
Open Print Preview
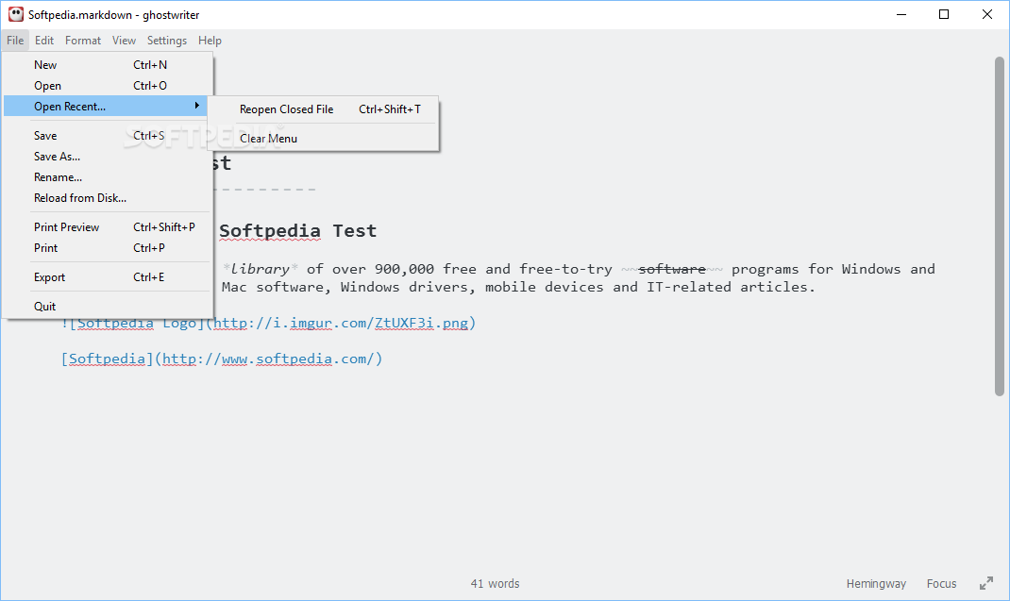tap(107, 226)
